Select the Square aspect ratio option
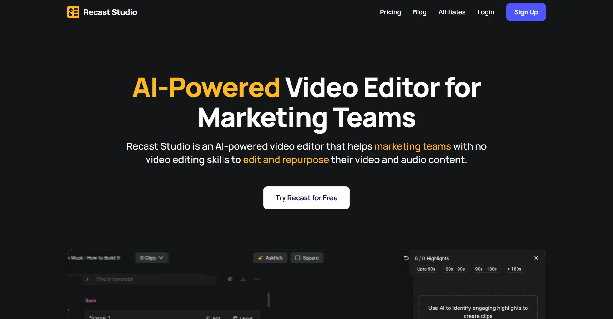Image resolution: width=613 pixels, height=319 pixels. click(x=307, y=258)
